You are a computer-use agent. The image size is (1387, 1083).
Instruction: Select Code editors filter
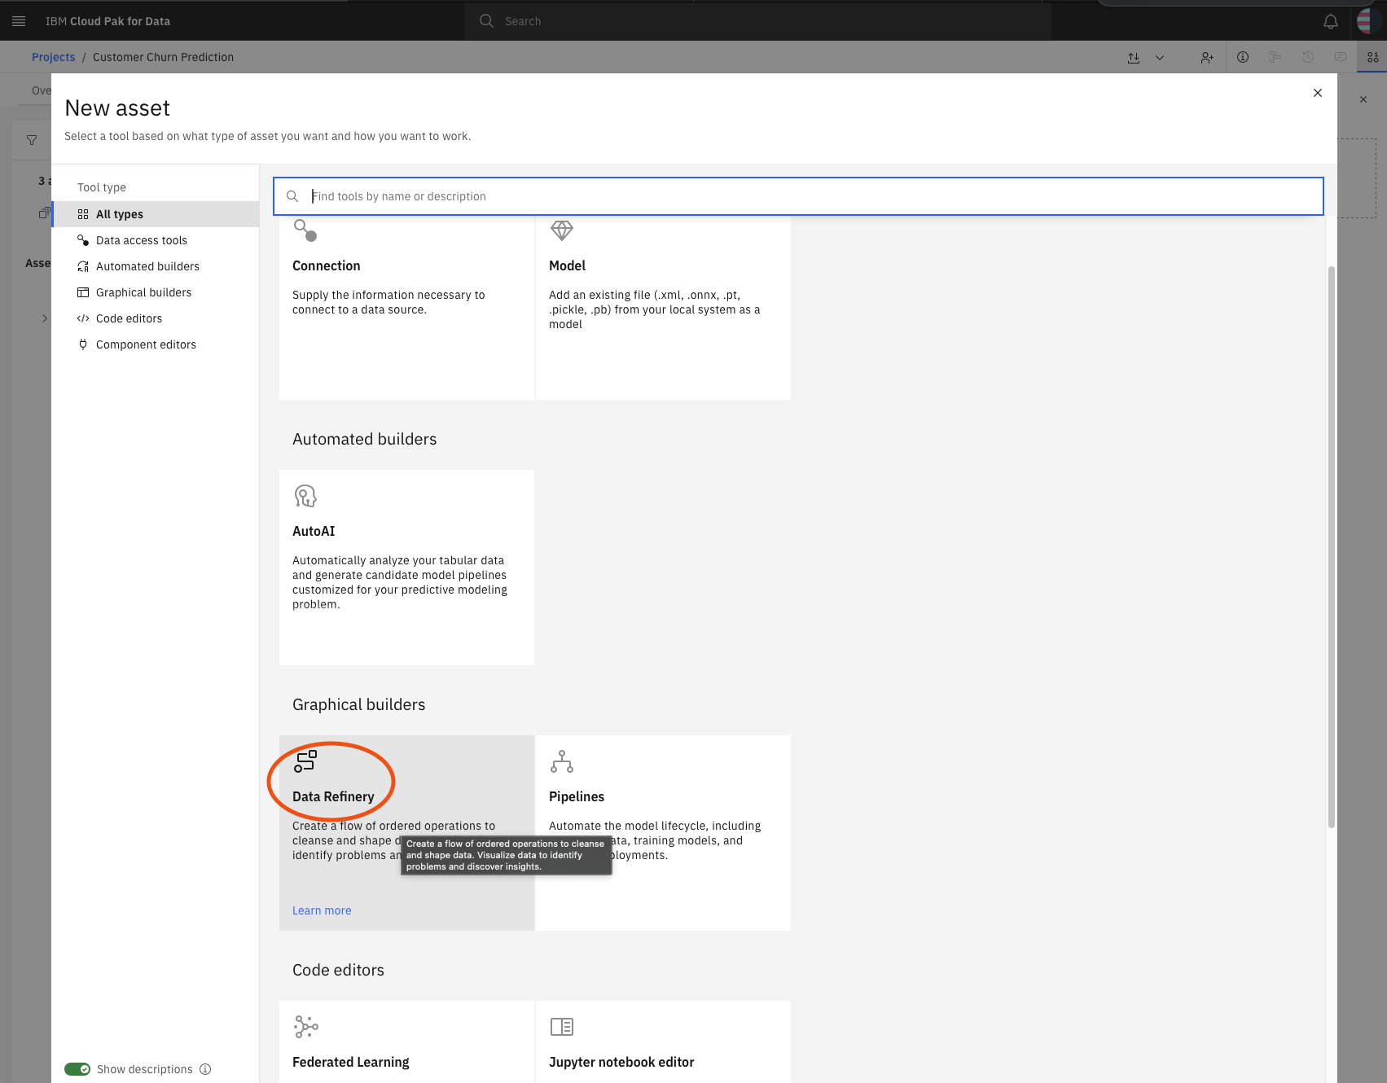tap(156, 318)
